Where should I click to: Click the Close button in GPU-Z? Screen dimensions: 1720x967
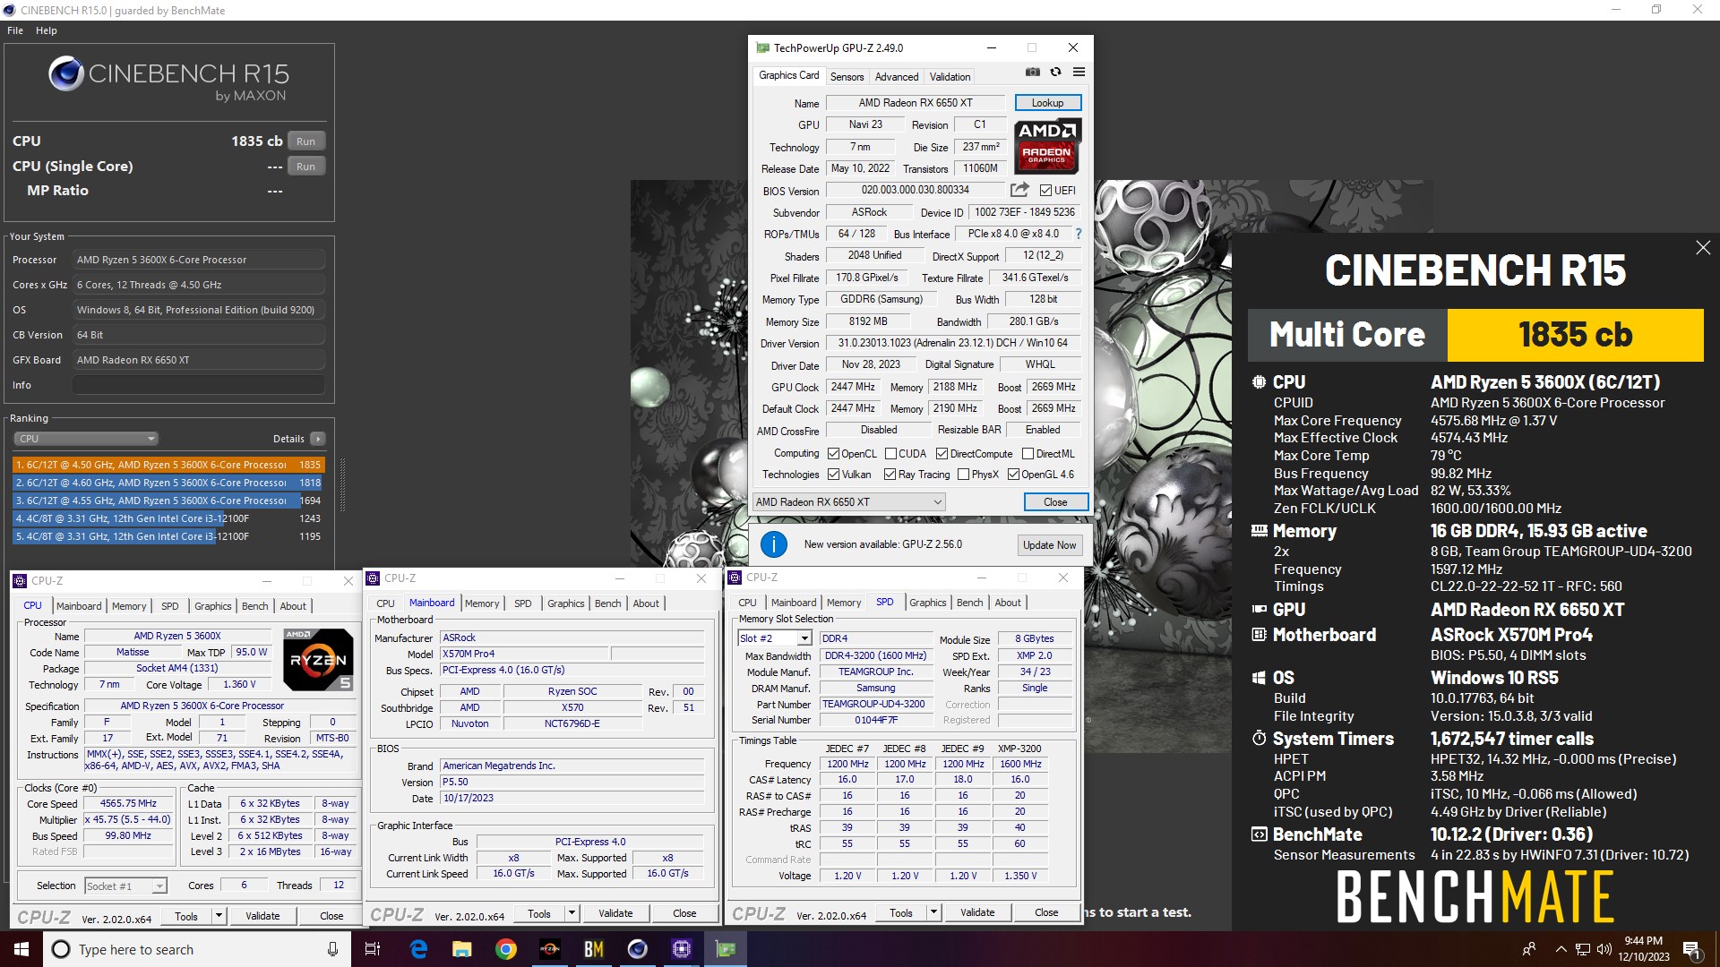(1055, 502)
